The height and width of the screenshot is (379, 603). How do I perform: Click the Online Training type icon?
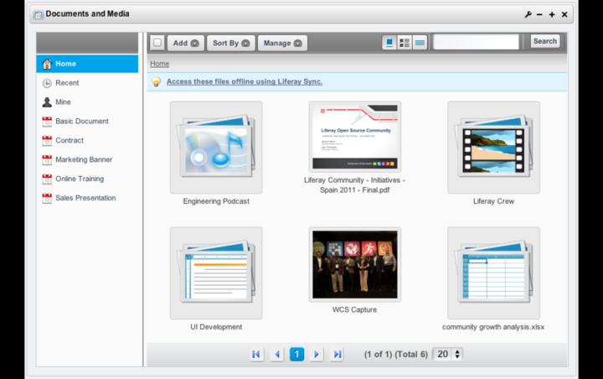pos(47,179)
